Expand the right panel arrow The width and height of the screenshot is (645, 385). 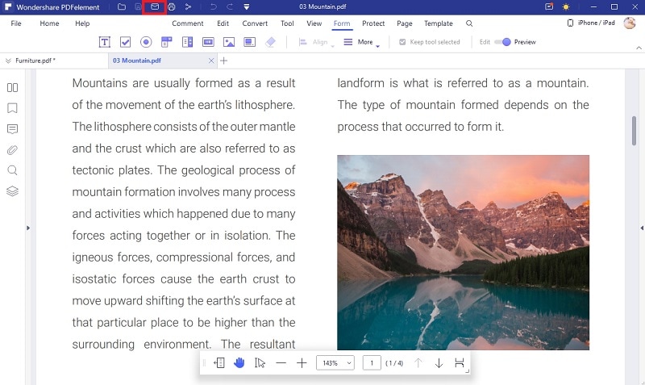tap(642, 228)
